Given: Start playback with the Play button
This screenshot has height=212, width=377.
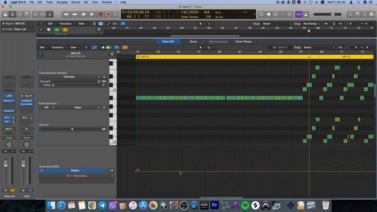Looking at the screenshot, I should 92,14.
